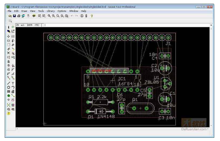This screenshot has width=220, height=141.
Task: Select the Move tool in side toolbar
Action: coord(9,37)
